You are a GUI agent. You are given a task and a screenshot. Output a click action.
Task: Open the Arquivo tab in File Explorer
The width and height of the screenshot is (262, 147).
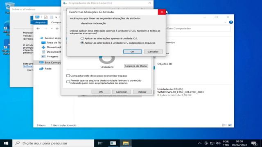(x=40, y=22)
